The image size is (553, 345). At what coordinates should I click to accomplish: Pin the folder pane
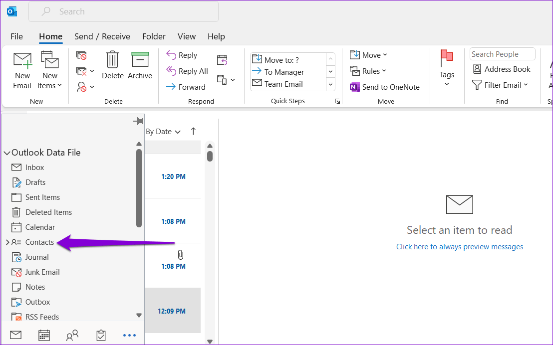138,121
